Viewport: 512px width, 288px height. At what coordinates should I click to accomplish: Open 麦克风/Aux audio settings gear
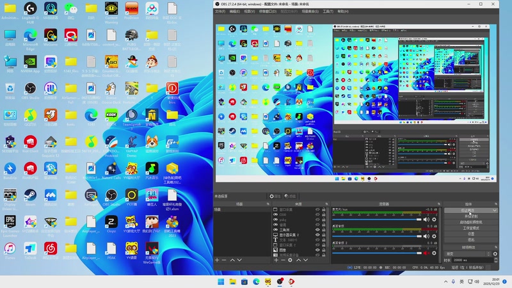click(434, 220)
